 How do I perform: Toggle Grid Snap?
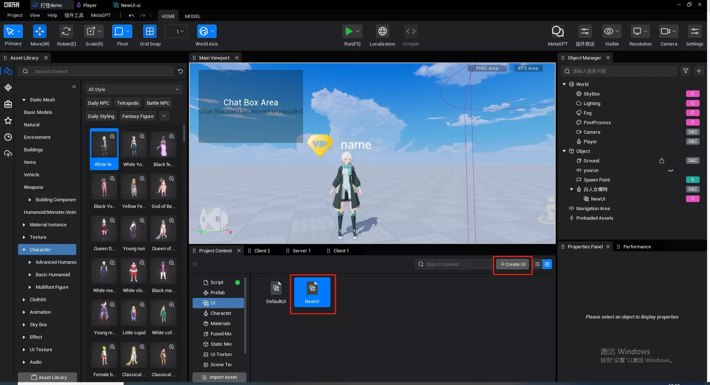[150, 32]
